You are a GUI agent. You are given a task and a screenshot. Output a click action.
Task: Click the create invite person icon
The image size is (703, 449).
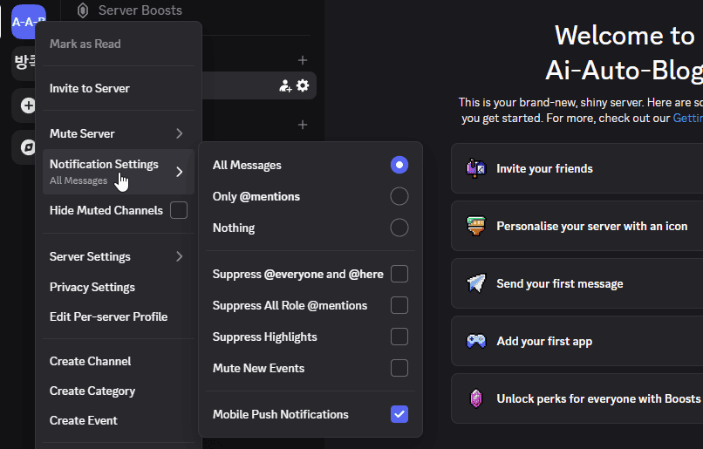(285, 85)
